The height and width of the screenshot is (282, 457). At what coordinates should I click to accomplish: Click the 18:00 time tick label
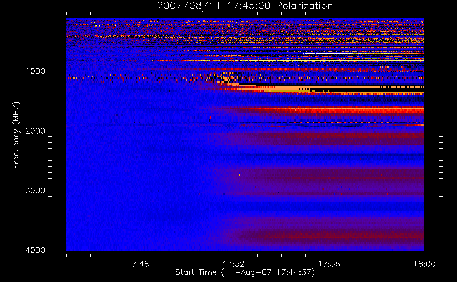[x=425, y=264]
